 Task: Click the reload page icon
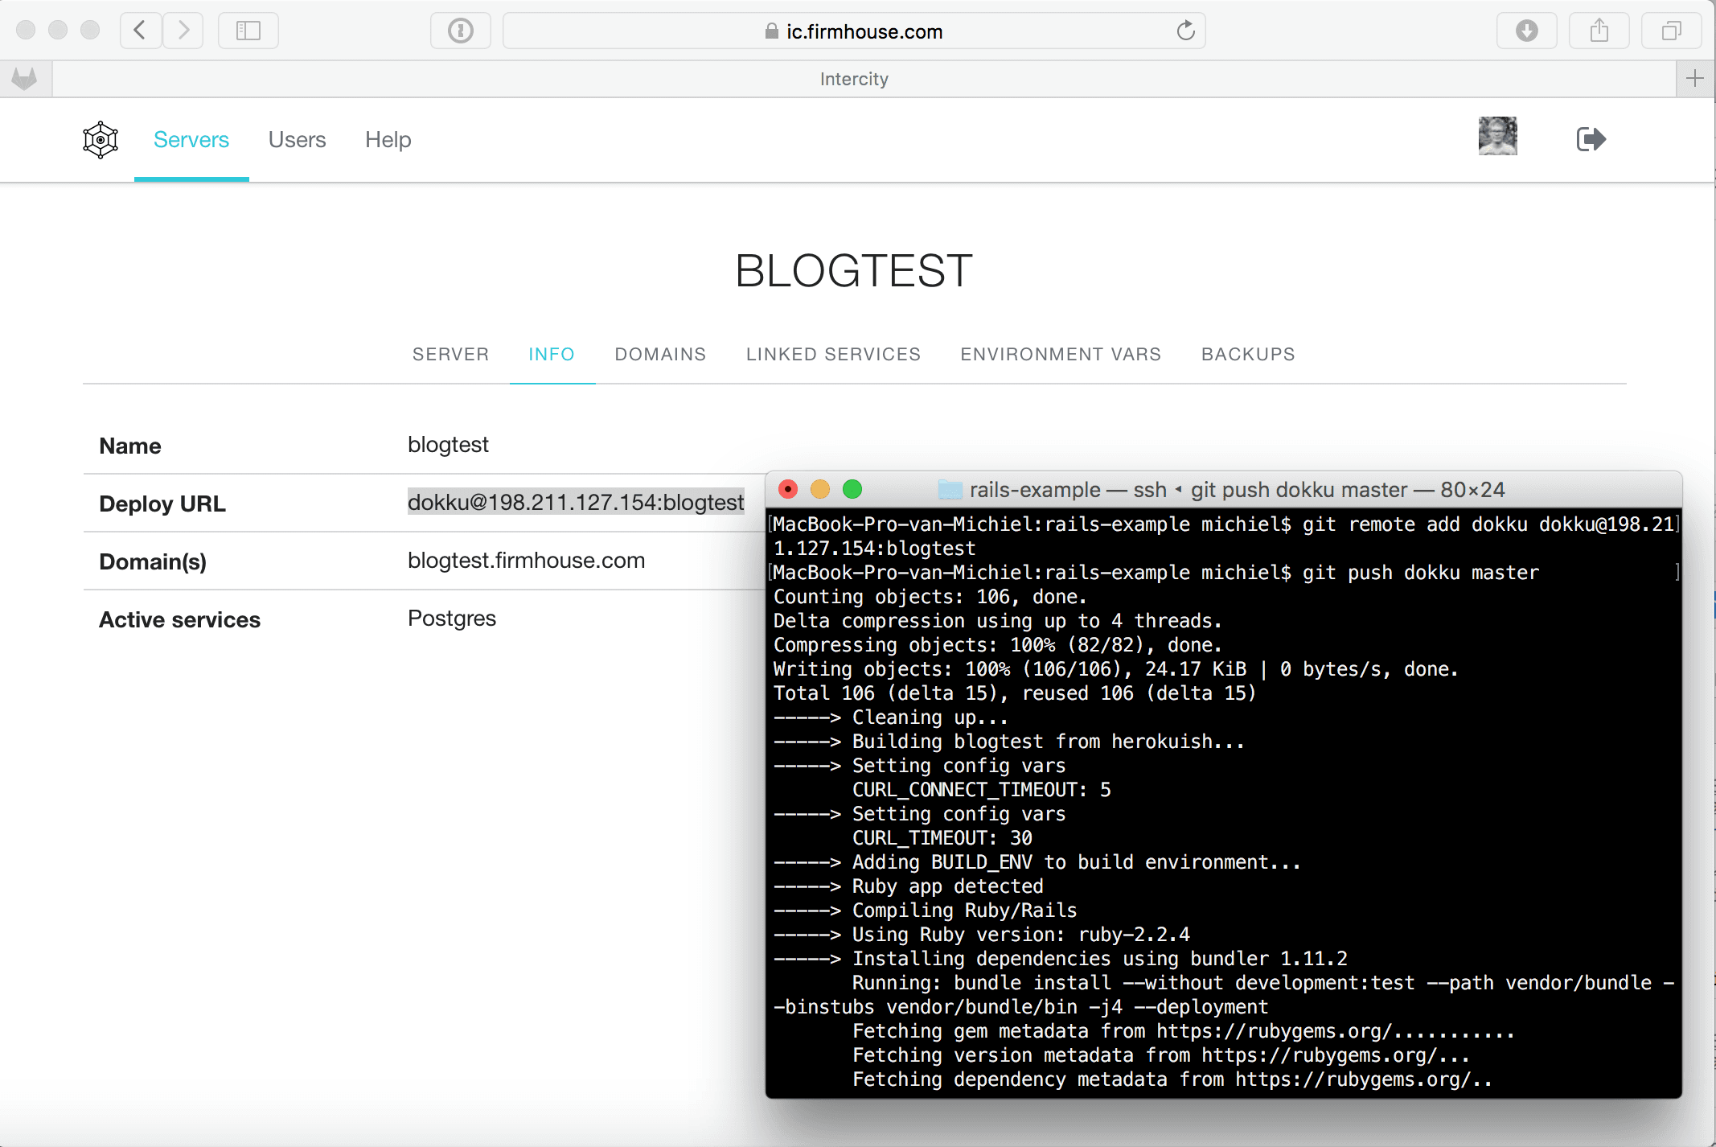1185,31
